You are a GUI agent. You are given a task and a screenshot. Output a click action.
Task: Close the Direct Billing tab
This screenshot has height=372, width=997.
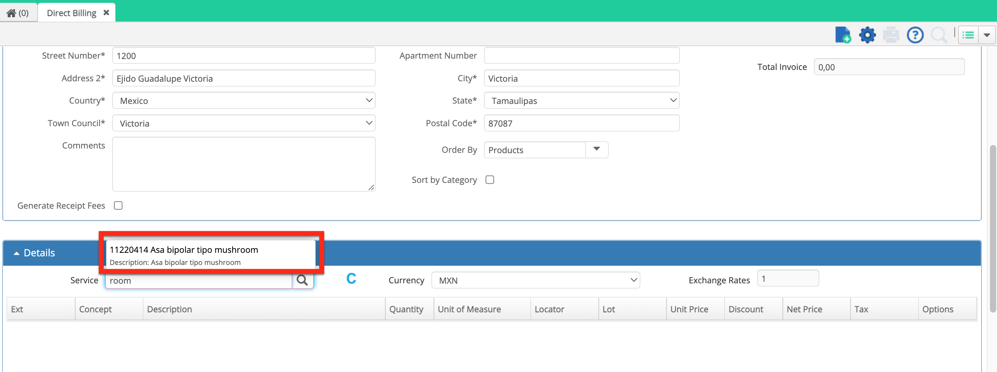(106, 13)
